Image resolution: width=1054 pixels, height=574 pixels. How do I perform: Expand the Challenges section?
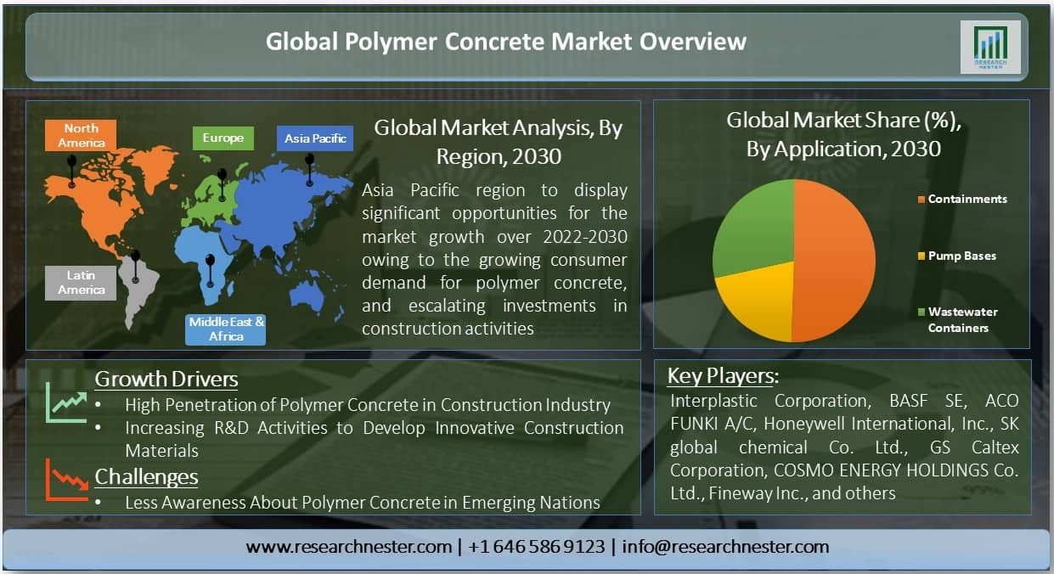click(x=146, y=477)
